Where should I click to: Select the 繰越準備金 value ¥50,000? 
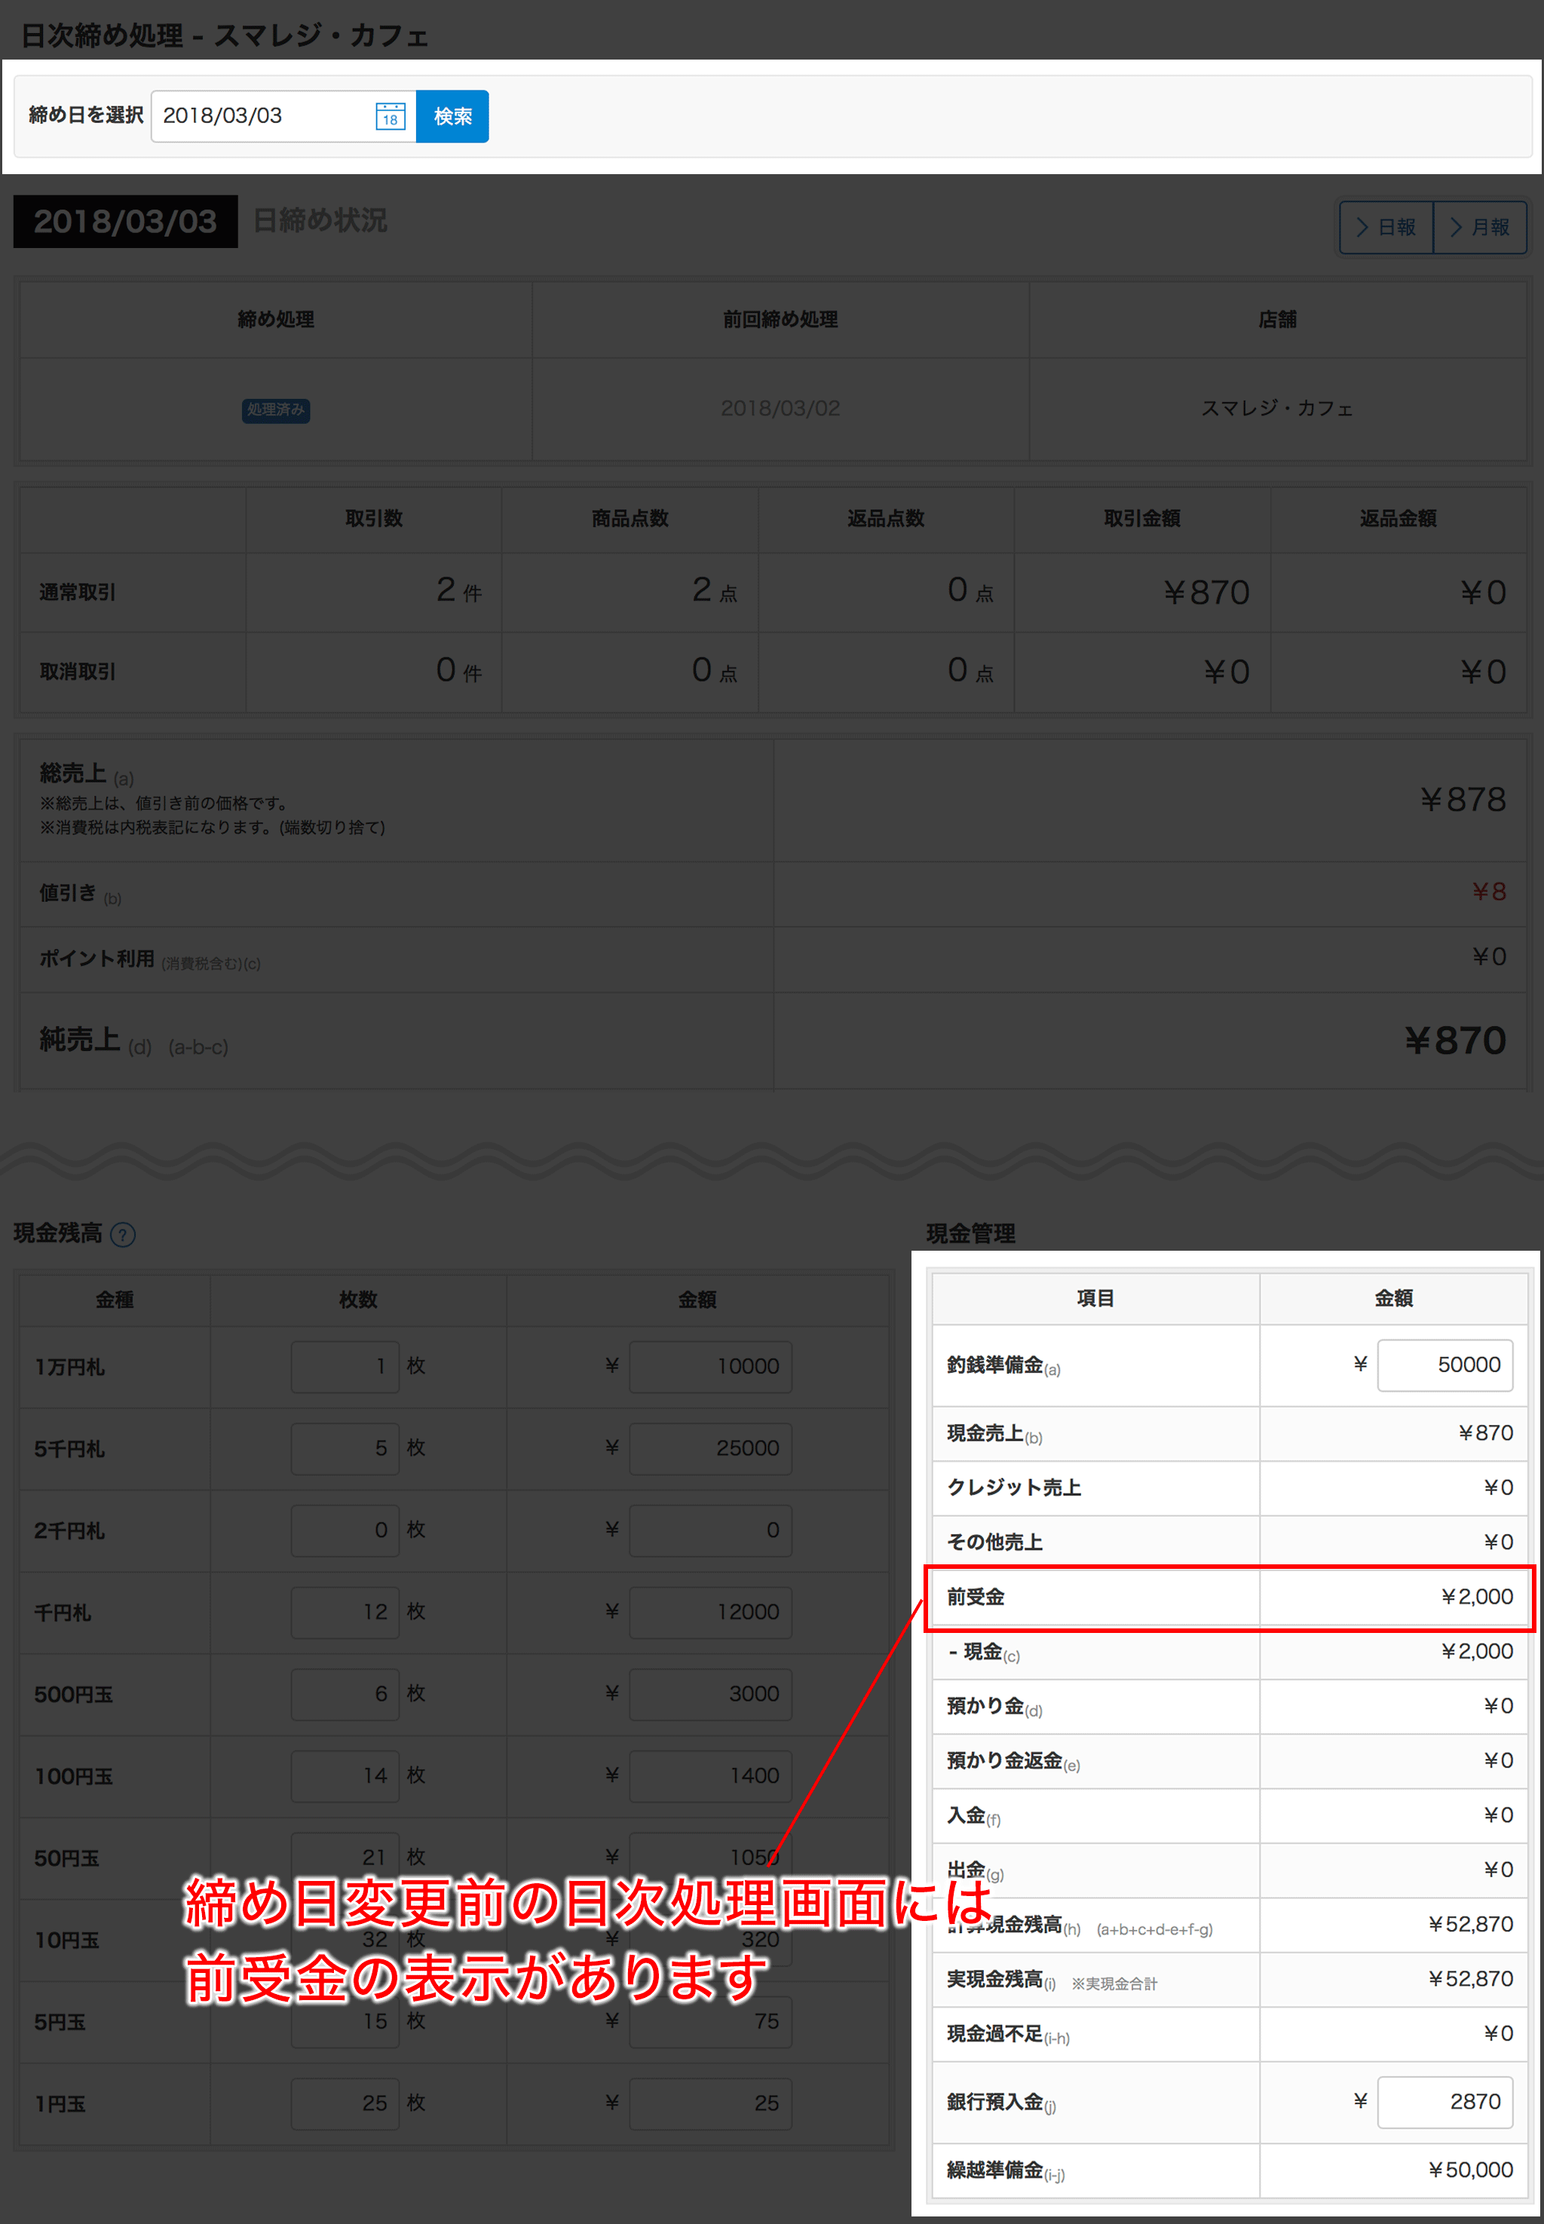coord(1470,2170)
